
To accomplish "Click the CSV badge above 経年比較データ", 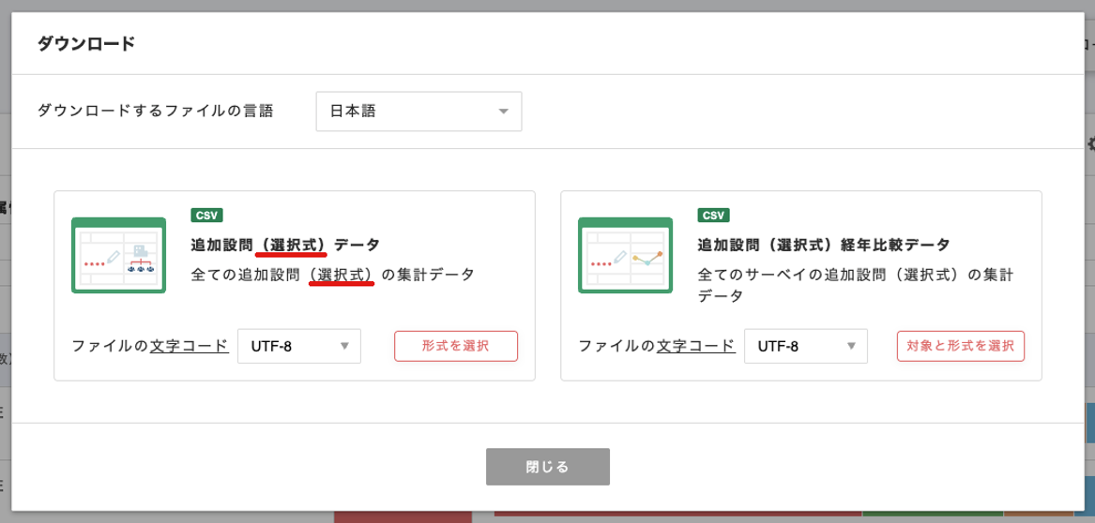I will click(x=713, y=215).
